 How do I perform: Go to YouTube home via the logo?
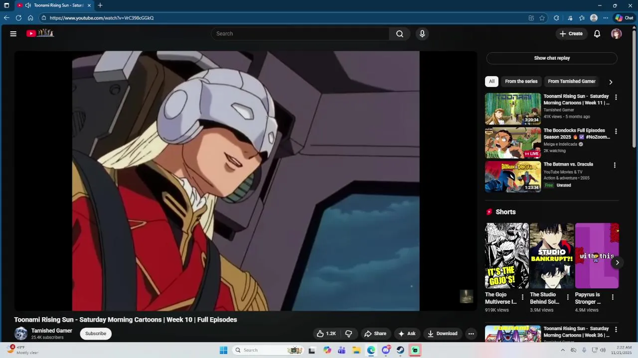[x=40, y=33]
